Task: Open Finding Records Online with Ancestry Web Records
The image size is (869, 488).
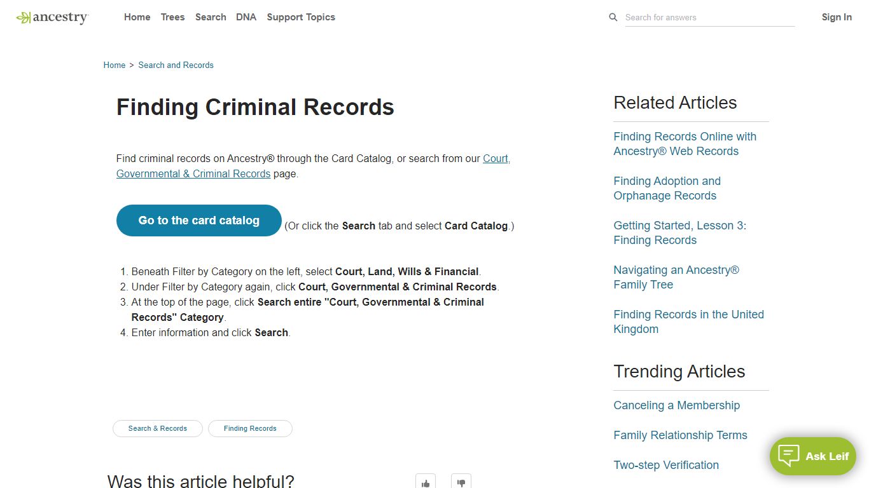Action: (685, 144)
